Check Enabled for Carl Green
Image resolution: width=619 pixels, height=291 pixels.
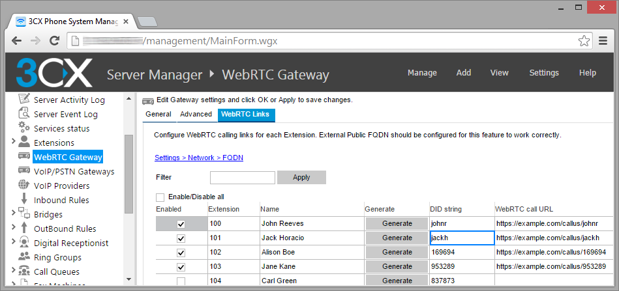[x=181, y=281]
